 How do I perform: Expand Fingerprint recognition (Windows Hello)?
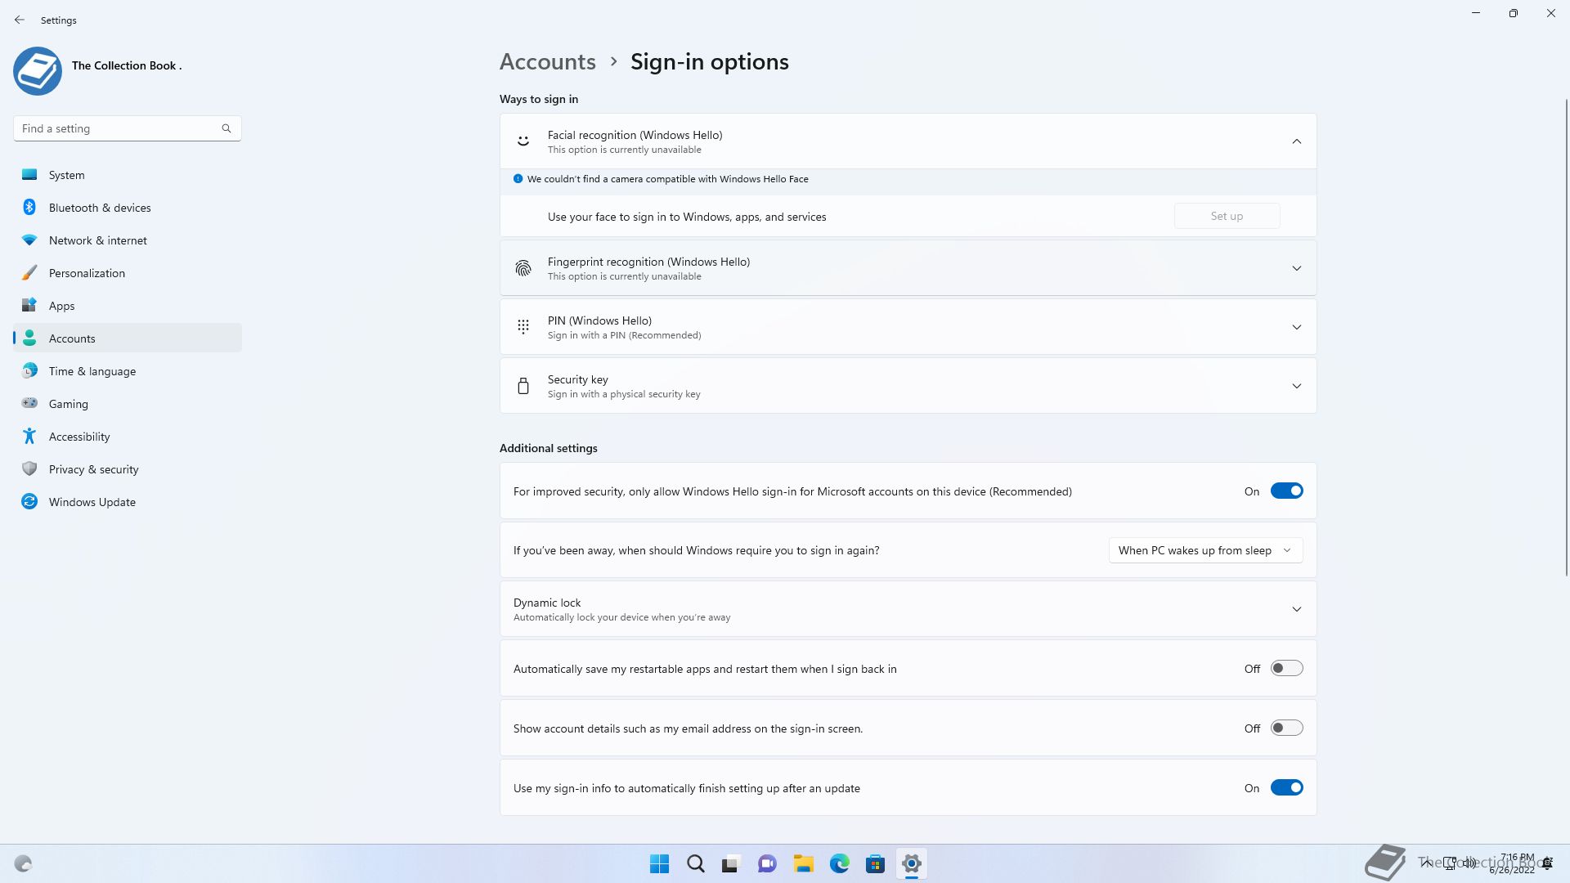coord(1296,268)
